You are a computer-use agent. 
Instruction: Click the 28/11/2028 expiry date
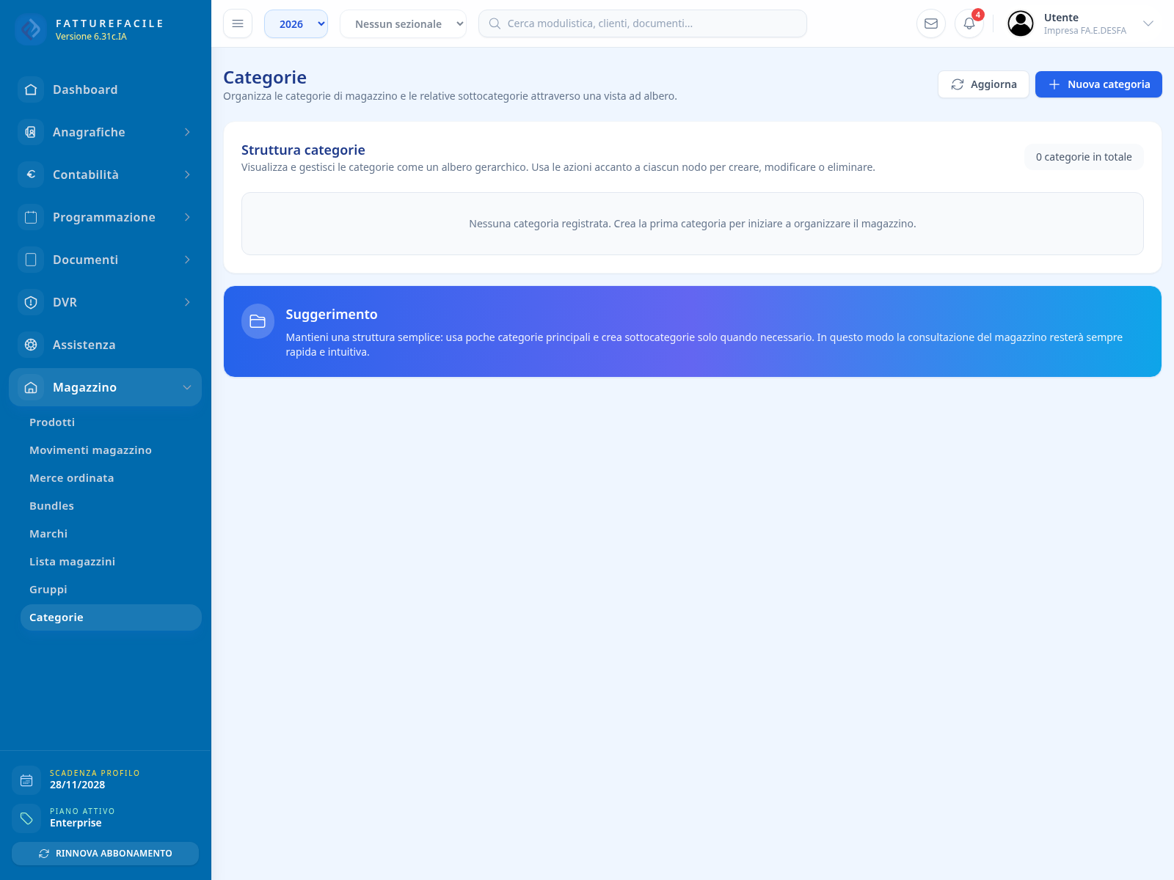tap(77, 785)
